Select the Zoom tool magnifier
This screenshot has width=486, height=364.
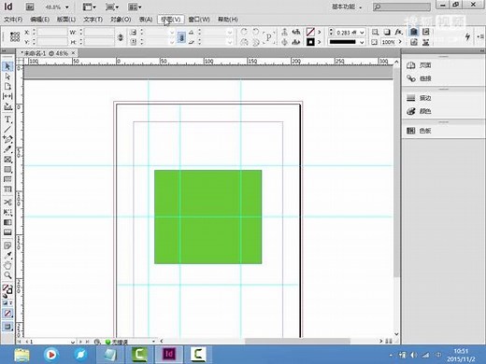(x=7, y=275)
